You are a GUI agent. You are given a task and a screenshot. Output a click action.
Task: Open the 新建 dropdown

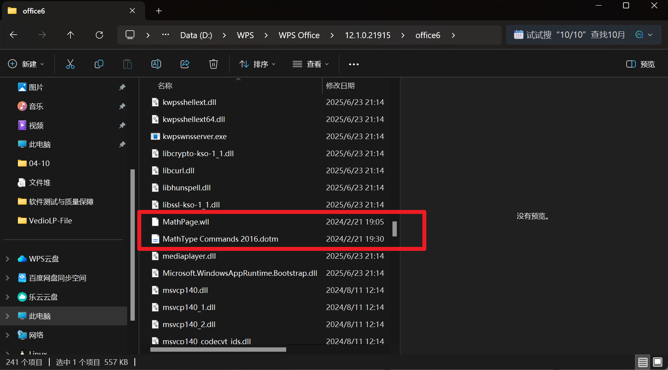(x=26, y=64)
